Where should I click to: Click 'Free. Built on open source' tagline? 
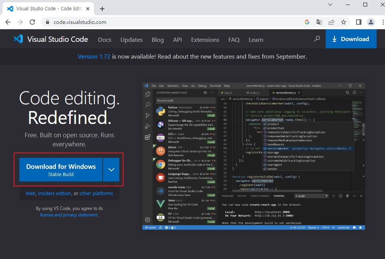point(69,140)
